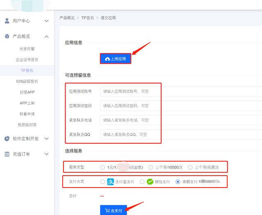The image size is (262, 215).
Task: Select the 1元 service type radio
Action: tap(102, 167)
